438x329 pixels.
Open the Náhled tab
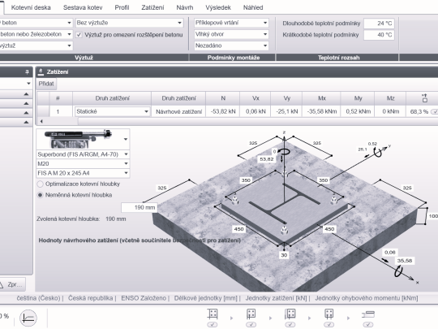point(253,7)
